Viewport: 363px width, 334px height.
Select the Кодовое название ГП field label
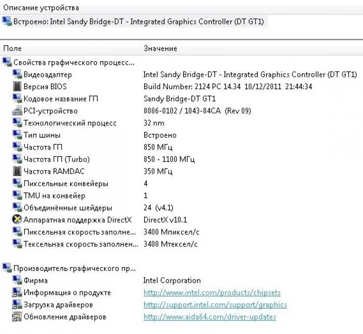pyautogui.click(x=61, y=99)
